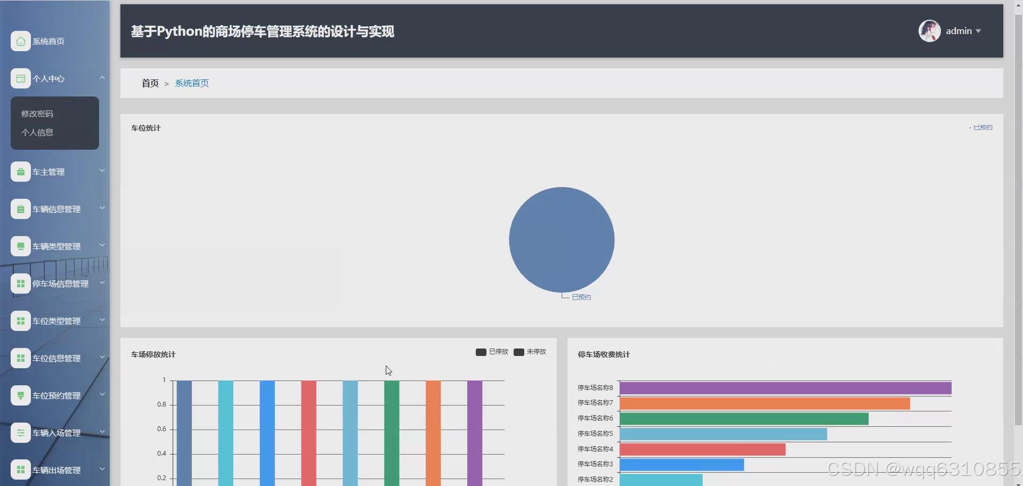Click the page vertical scrollbar thumb
Image resolution: width=1023 pixels, height=486 pixels.
pos(1019,221)
